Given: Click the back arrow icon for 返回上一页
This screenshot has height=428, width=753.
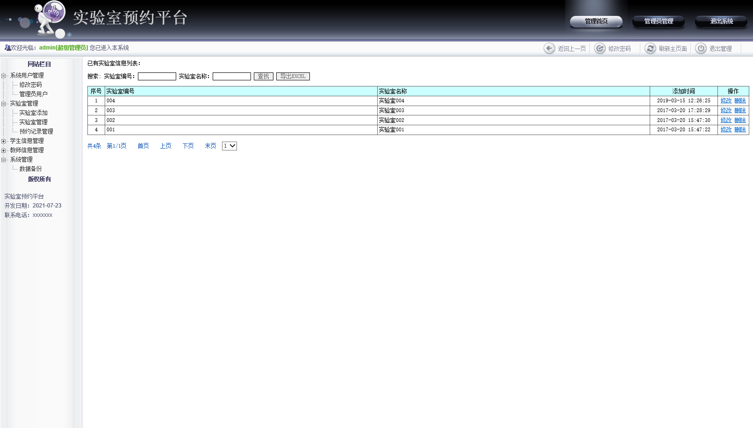Looking at the screenshot, I should (x=549, y=49).
